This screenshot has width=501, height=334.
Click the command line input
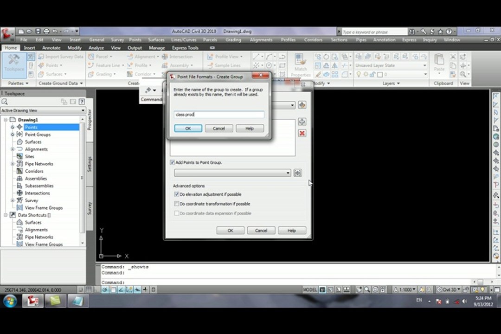click(286, 283)
